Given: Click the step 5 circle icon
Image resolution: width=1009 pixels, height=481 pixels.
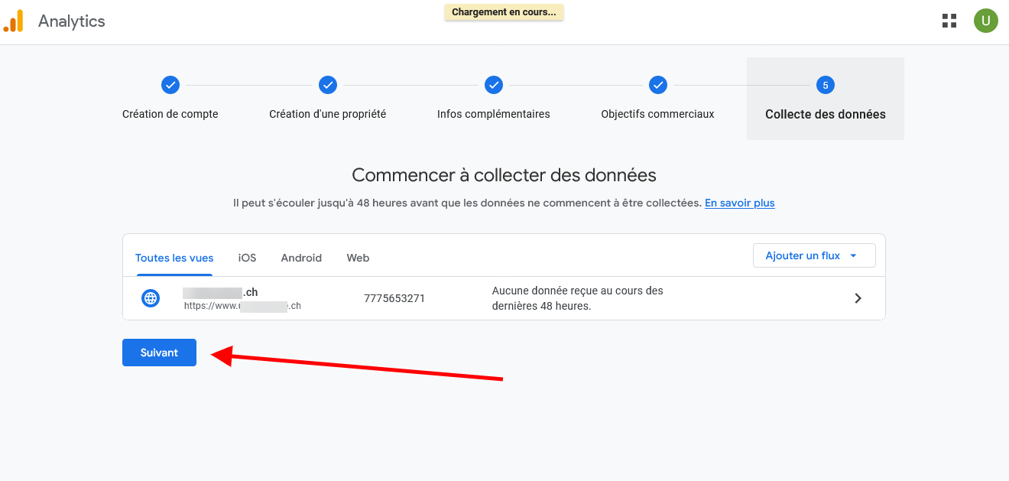Looking at the screenshot, I should coord(826,85).
